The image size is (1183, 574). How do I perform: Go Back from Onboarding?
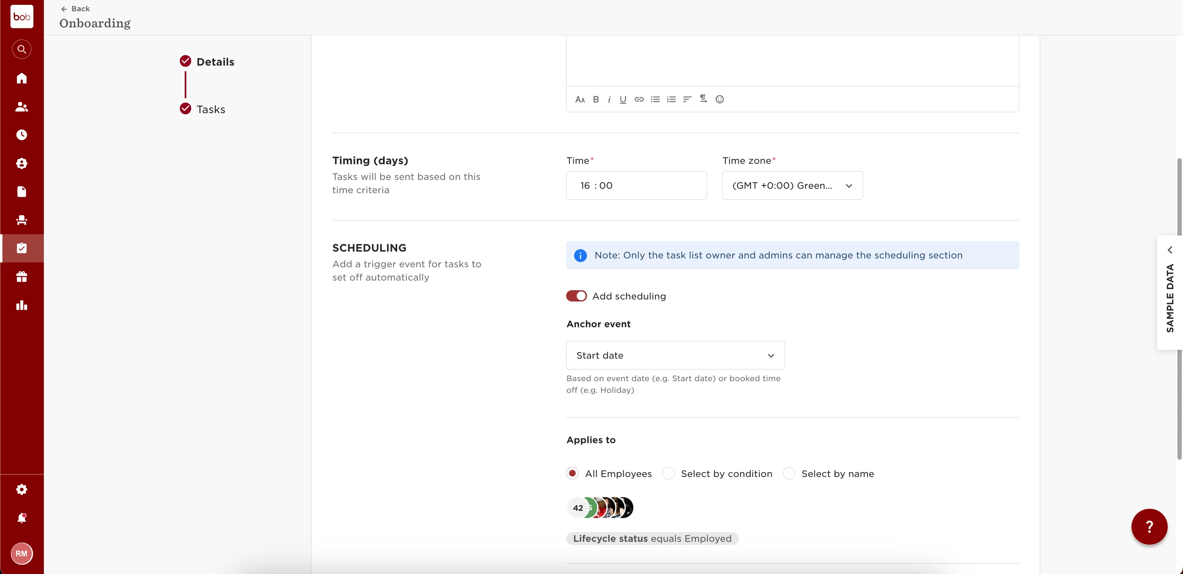point(75,9)
